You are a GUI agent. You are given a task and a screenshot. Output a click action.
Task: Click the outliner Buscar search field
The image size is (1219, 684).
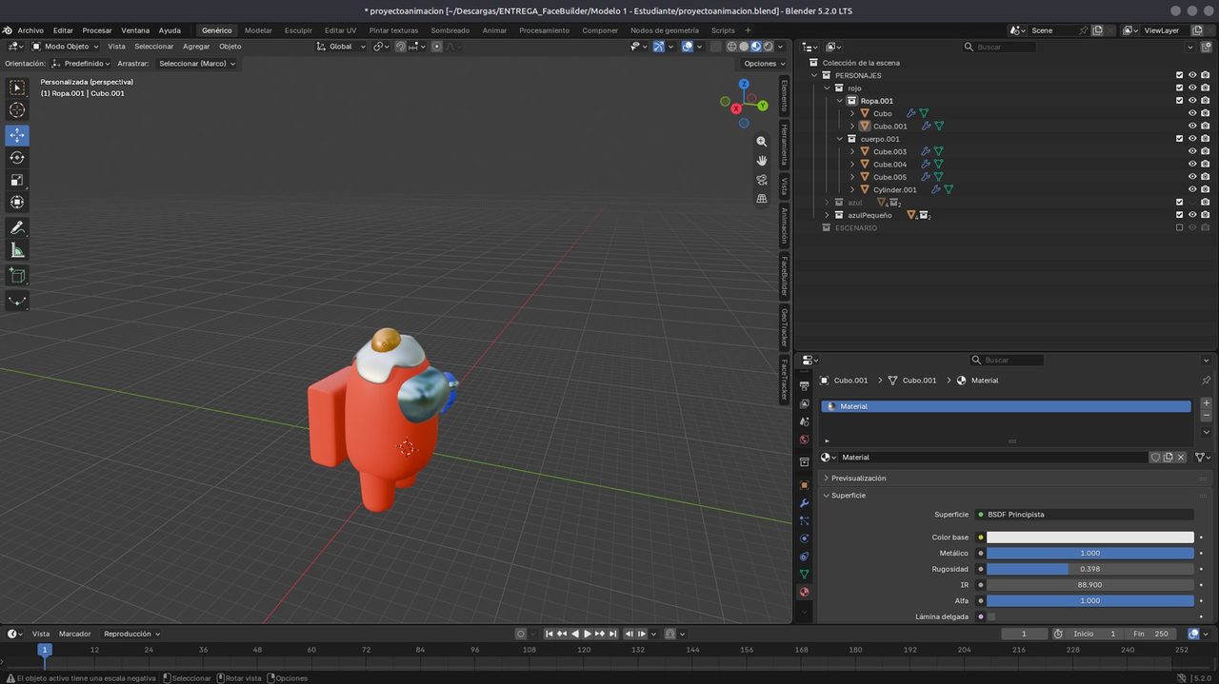pyautogui.click(x=999, y=47)
